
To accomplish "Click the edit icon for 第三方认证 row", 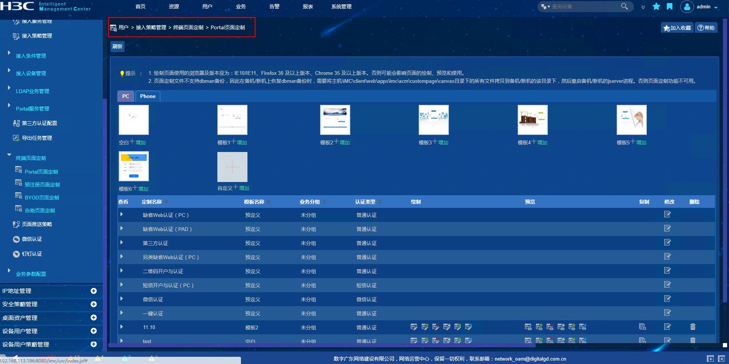I will [x=667, y=242].
